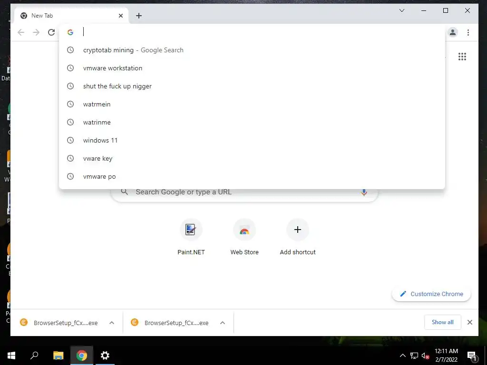Open the tab search dropdown chevron
The image size is (487, 365).
401,10
